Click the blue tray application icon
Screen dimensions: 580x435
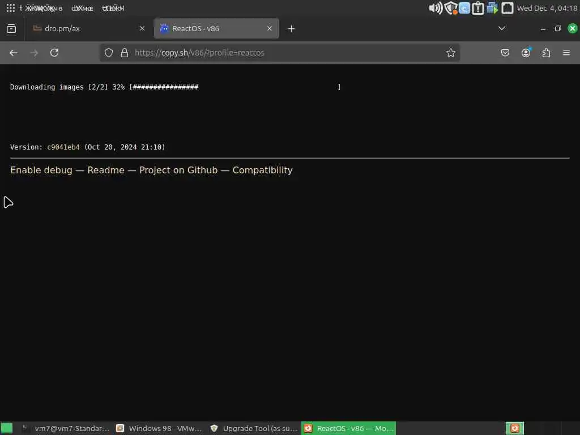[x=464, y=8]
